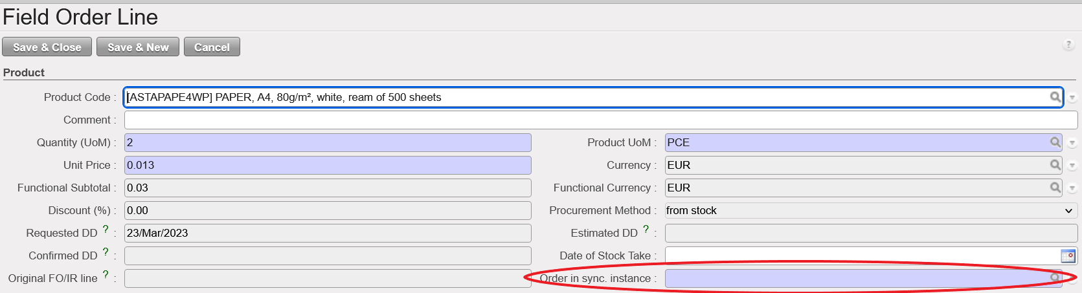
Task: Expand the arrow menu next to Currency field
Action: (1072, 166)
